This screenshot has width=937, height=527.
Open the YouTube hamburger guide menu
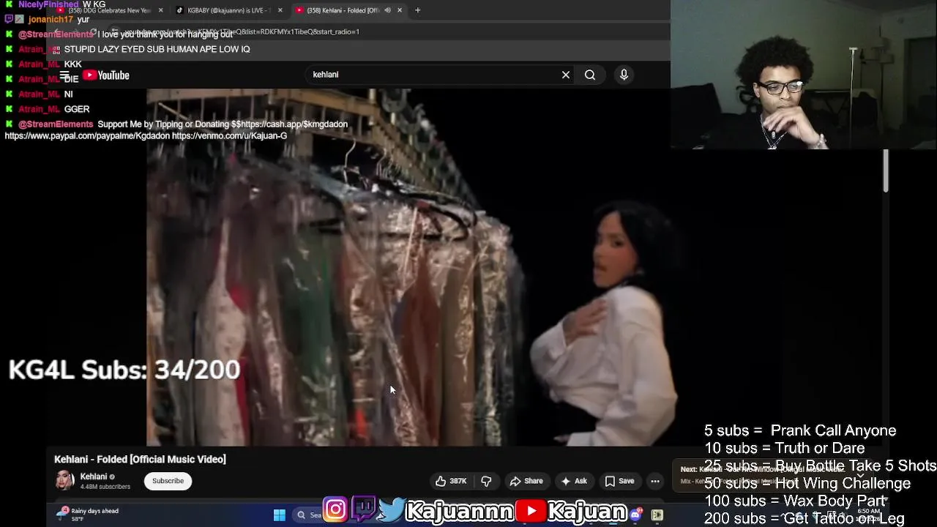(x=65, y=75)
